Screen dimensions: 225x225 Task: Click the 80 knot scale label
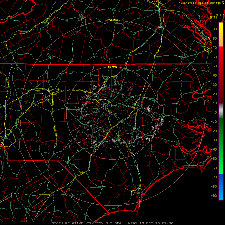215,38
